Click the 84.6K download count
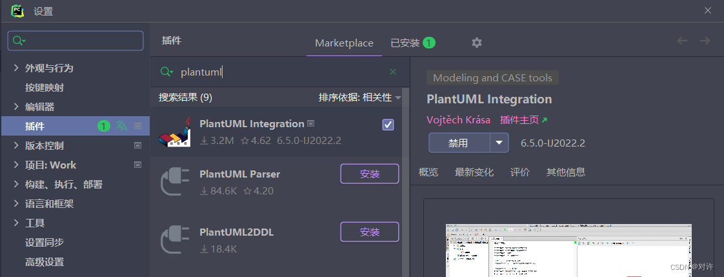724x277 pixels. (x=218, y=190)
